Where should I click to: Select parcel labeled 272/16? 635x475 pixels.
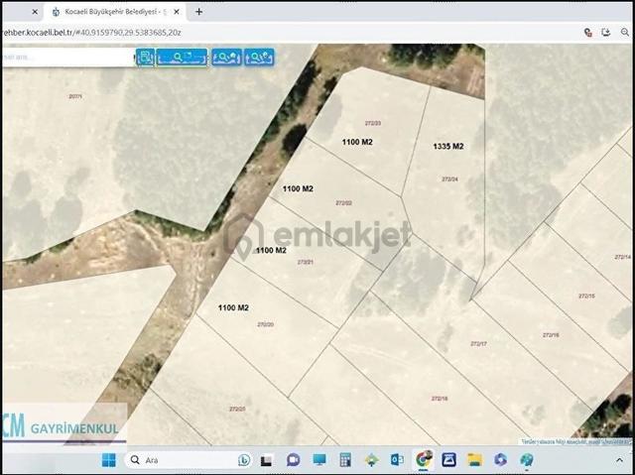point(551,335)
